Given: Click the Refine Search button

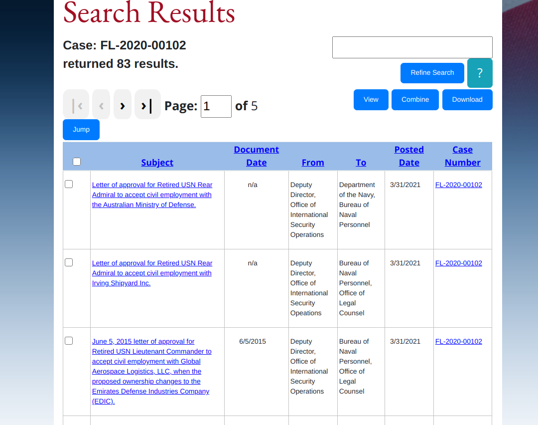Looking at the screenshot, I should (432, 73).
